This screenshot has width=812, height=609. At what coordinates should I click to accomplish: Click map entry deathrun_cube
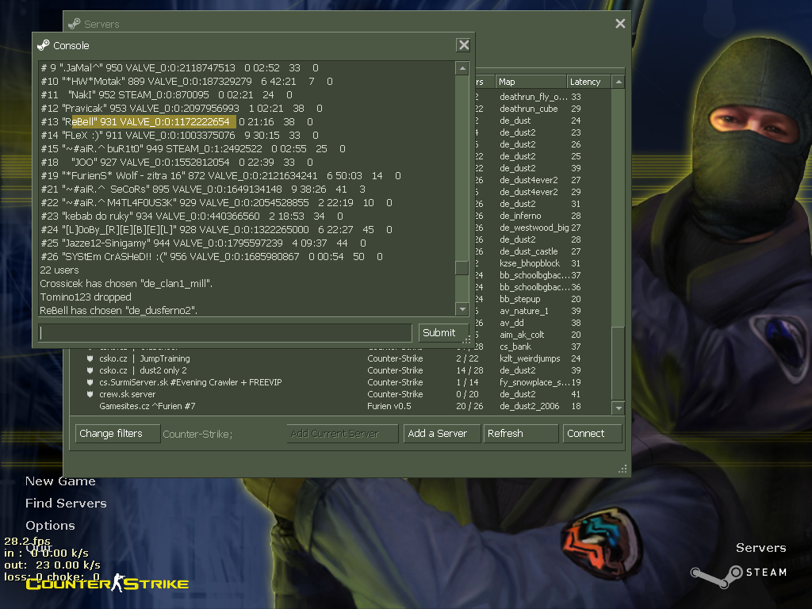(528, 109)
